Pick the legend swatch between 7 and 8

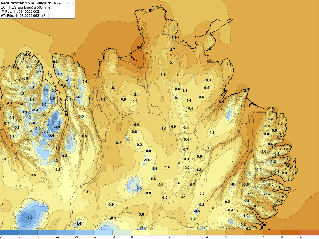point(272,233)
